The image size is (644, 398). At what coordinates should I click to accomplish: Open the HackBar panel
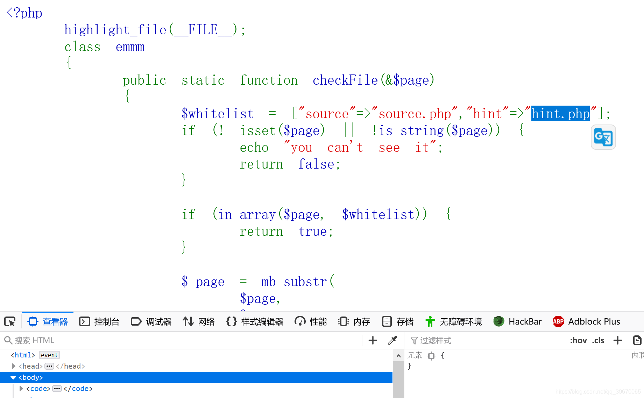coord(517,321)
